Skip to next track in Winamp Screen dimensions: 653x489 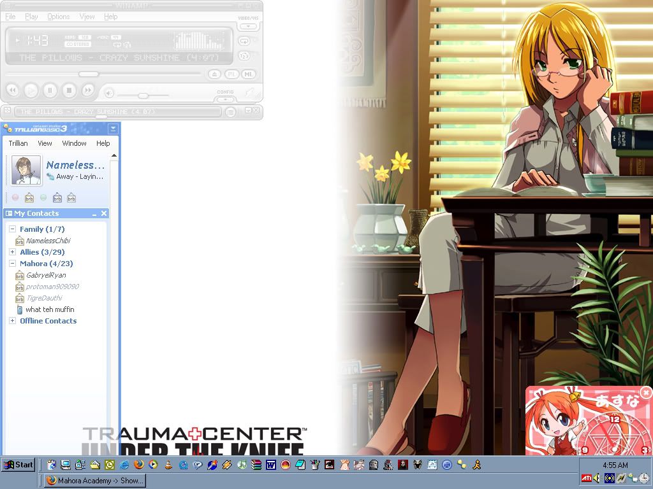[88, 90]
